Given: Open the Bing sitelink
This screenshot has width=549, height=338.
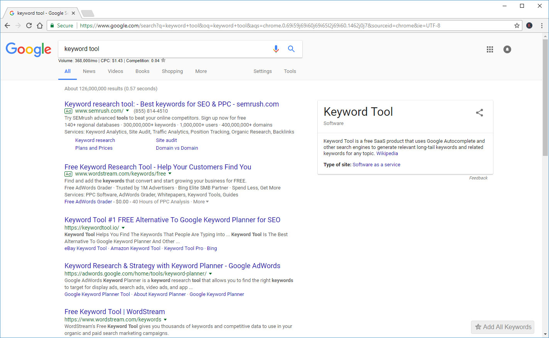Looking at the screenshot, I should coord(212,248).
